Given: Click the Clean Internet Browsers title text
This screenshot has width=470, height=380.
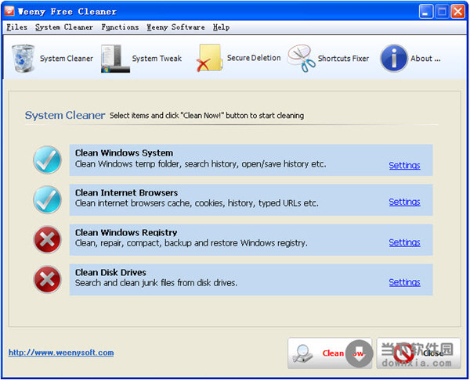Looking at the screenshot, I should coord(126,192).
